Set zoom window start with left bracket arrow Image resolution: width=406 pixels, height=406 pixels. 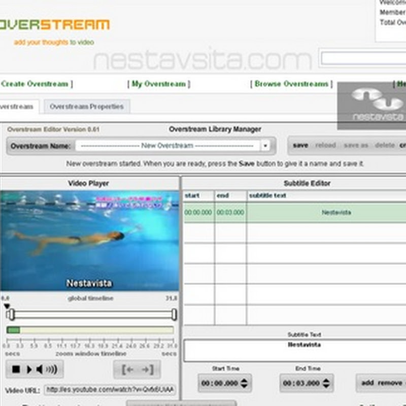[x=128, y=369]
